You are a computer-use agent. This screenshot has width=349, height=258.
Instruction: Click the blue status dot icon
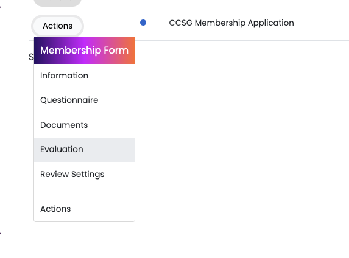point(143,23)
